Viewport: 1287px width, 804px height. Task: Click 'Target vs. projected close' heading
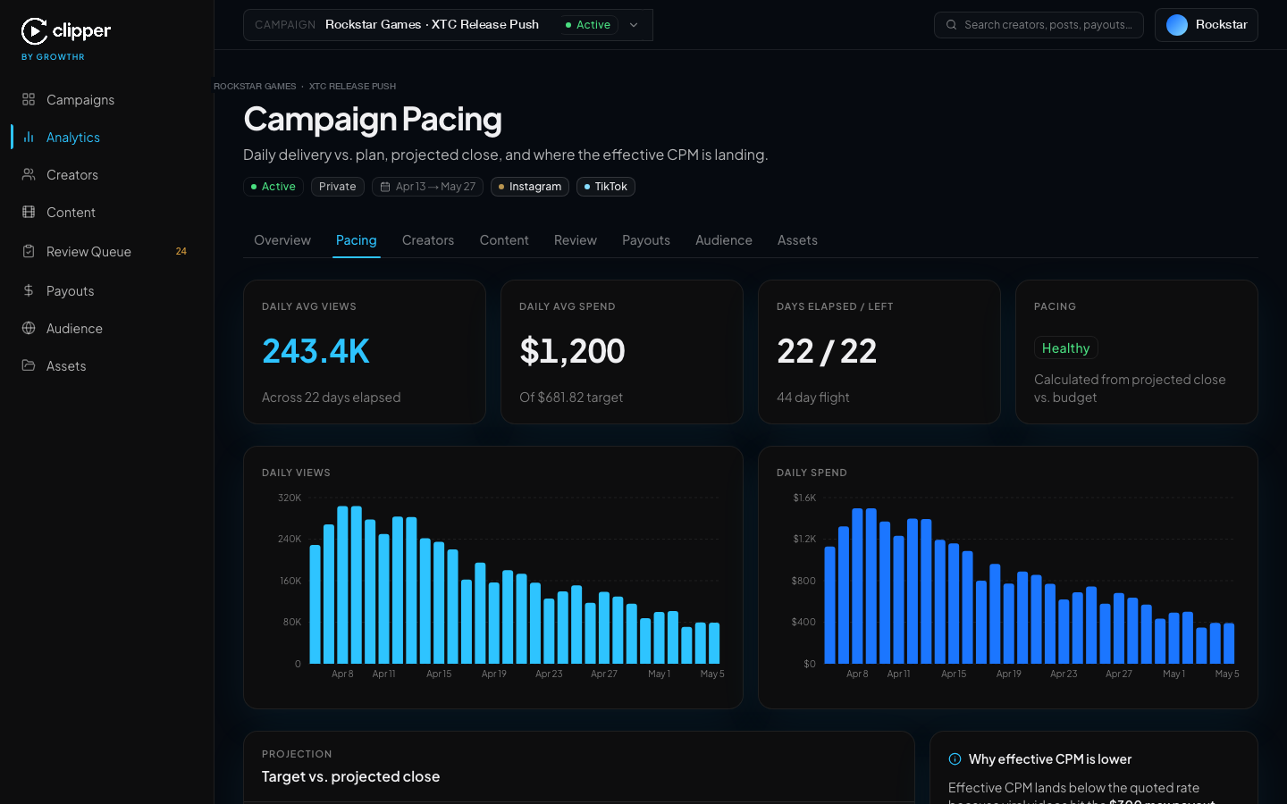(x=350, y=776)
